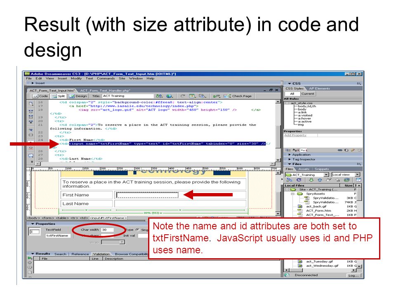Click the Edit Style pencil icon
Image resolution: width=396 pixels, height=297 pixels.
[353, 150]
